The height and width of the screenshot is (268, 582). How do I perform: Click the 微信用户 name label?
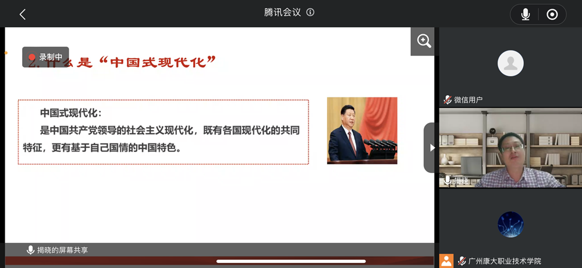pos(469,100)
